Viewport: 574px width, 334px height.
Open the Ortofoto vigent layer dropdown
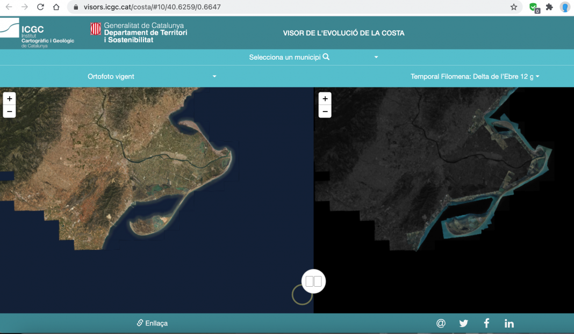(152, 77)
